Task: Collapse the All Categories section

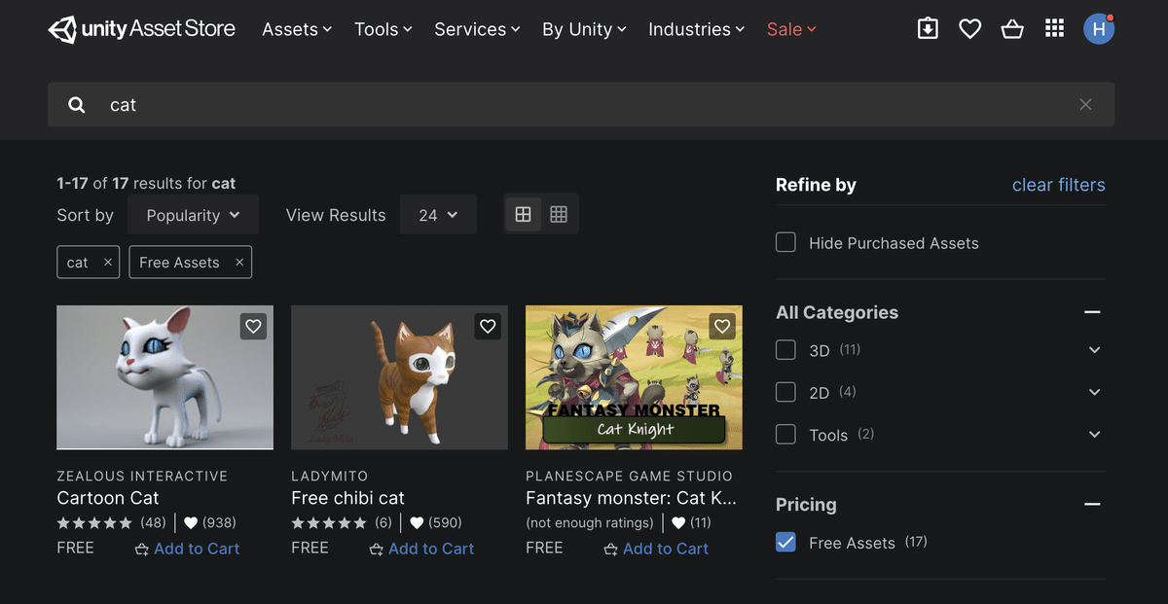Action: (1092, 312)
